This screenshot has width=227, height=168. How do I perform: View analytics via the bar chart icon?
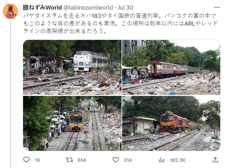pyautogui.click(x=162, y=160)
